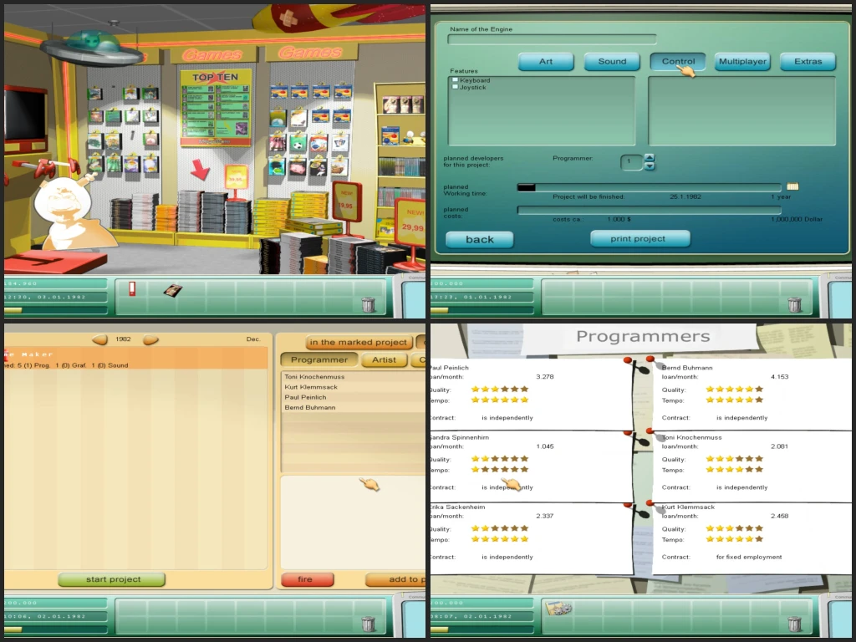Click the left arrow beside the year 1982
The width and height of the screenshot is (856, 642).
(100, 340)
